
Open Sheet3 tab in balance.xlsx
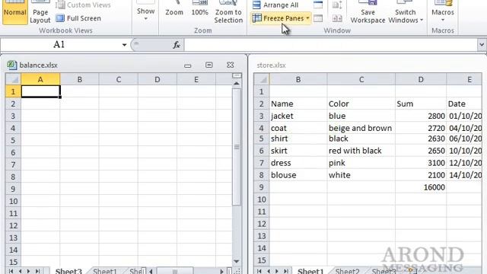tap(68, 271)
